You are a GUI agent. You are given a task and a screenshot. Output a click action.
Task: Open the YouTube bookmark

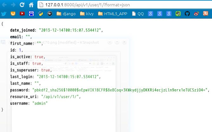pyautogui.click(x=22, y=14)
